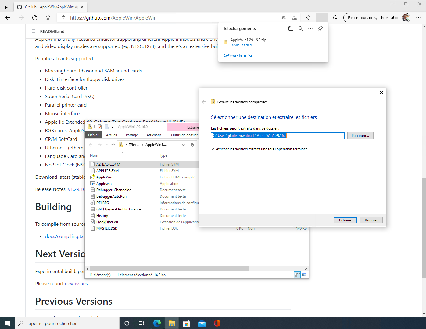Refresh the File Explorer folder view
This screenshot has height=329, width=426.
tap(192, 145)
